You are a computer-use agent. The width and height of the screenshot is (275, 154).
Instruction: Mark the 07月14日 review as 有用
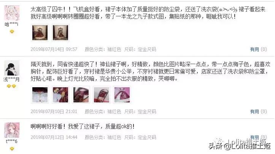pyautogui.click(x=254, y=49)
